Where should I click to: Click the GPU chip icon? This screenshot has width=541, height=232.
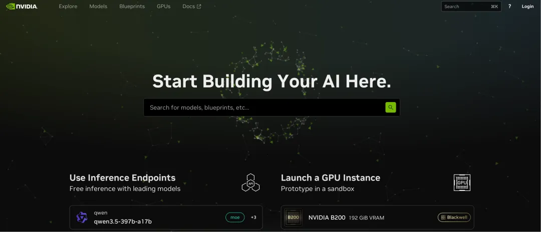pyautogui.click(x=462, y=182)
